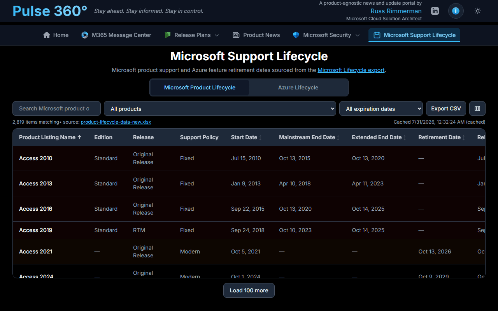Click the blue info icon button
This screenshot has width=498, height=311.
(x=456, y=11)
